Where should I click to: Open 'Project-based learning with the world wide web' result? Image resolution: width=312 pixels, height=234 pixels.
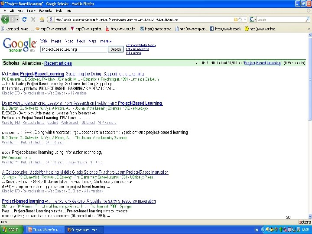pyautogui.click(x=79, y=201)
